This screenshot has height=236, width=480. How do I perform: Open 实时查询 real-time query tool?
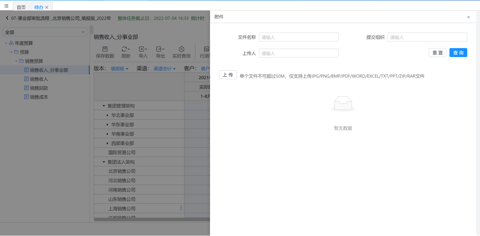point(181,49)
